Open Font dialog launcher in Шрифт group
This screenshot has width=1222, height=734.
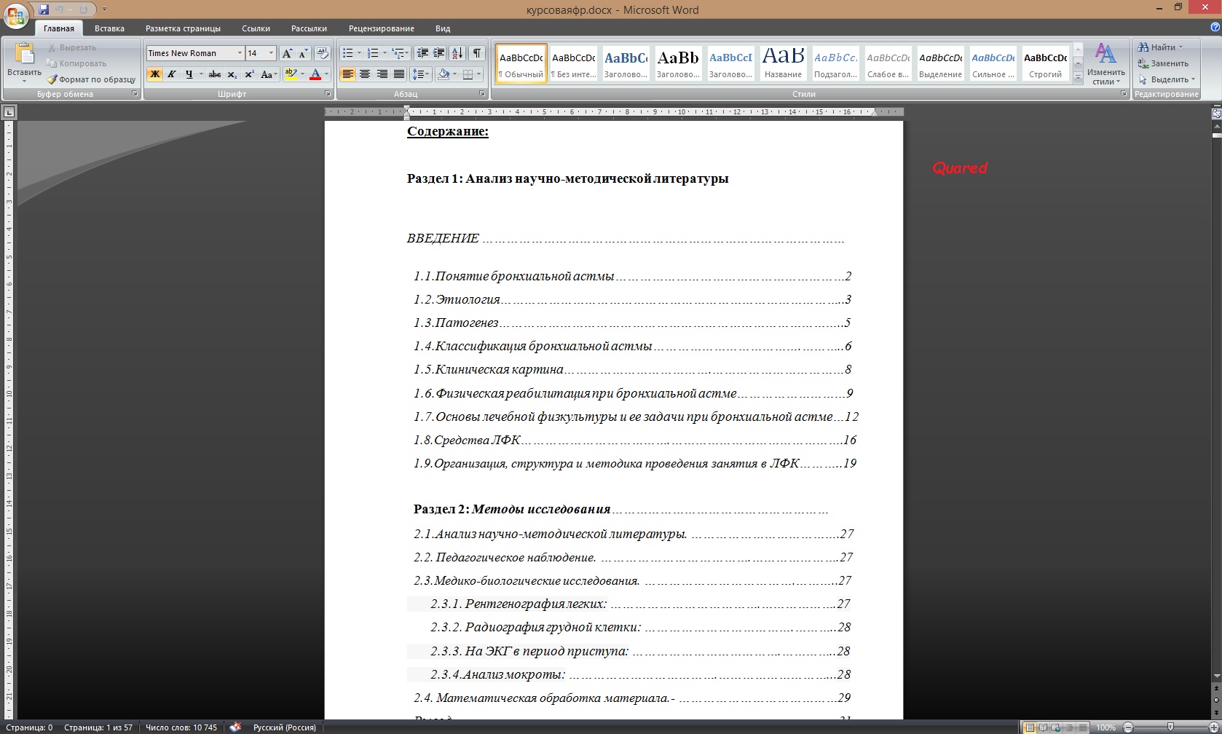(328, 94)
